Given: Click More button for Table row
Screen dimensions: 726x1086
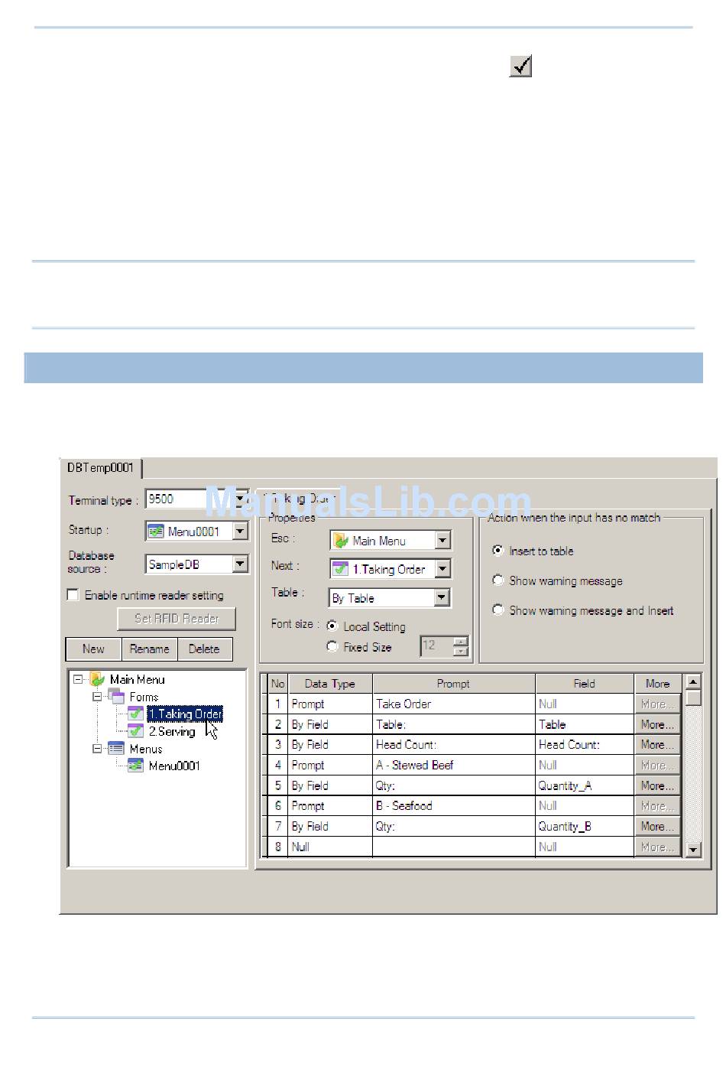Looking at the screenshot, I should (x=656, y=724).
